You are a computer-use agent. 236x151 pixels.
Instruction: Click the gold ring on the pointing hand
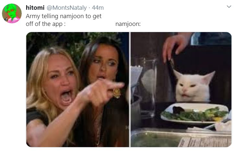click(117, 93)
